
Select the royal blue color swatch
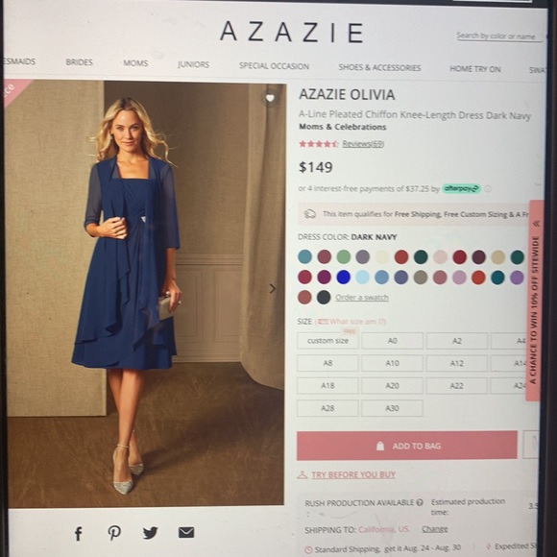(x=343, y=278)
